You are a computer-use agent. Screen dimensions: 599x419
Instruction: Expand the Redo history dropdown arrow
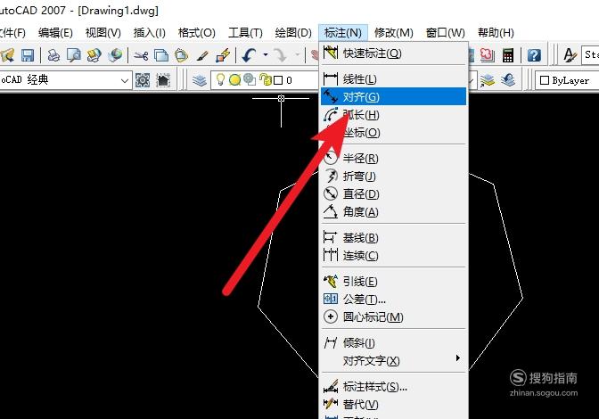click(297, 55)
